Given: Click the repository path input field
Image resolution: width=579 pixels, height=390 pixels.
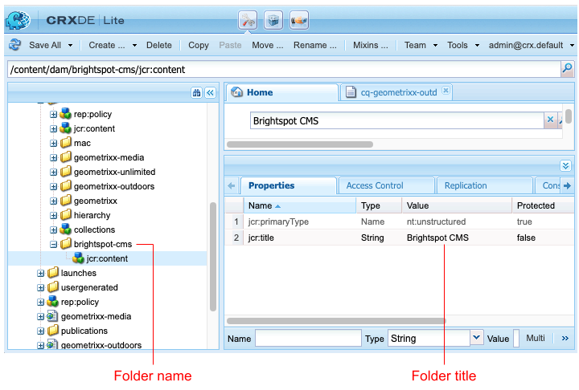Looking at the screenshot, I should click(284, 69).
